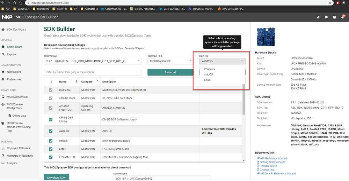Collapse the Host OS dropdown
Image resolution: width=349 pixels, height=181 pixels.
click(x=222, y=61)
